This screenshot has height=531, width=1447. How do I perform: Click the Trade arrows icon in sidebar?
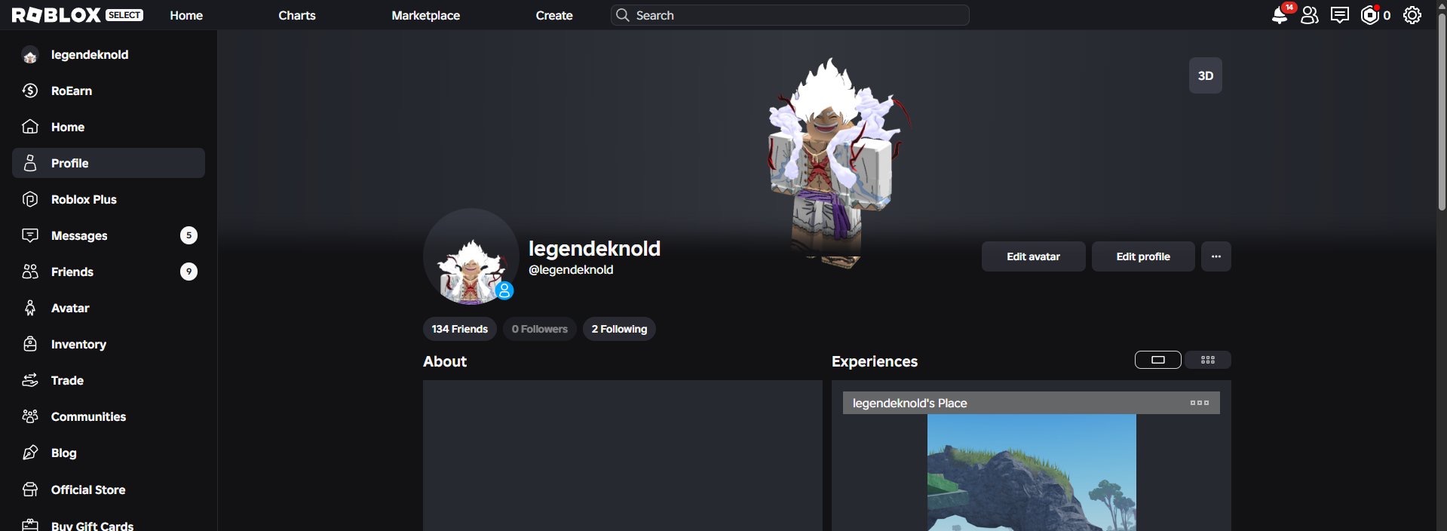(30, 380)
